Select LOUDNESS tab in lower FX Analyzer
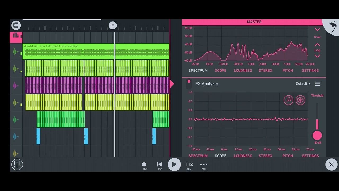The height and width of the screenshot is (191, 339). (x=243, y=156)
